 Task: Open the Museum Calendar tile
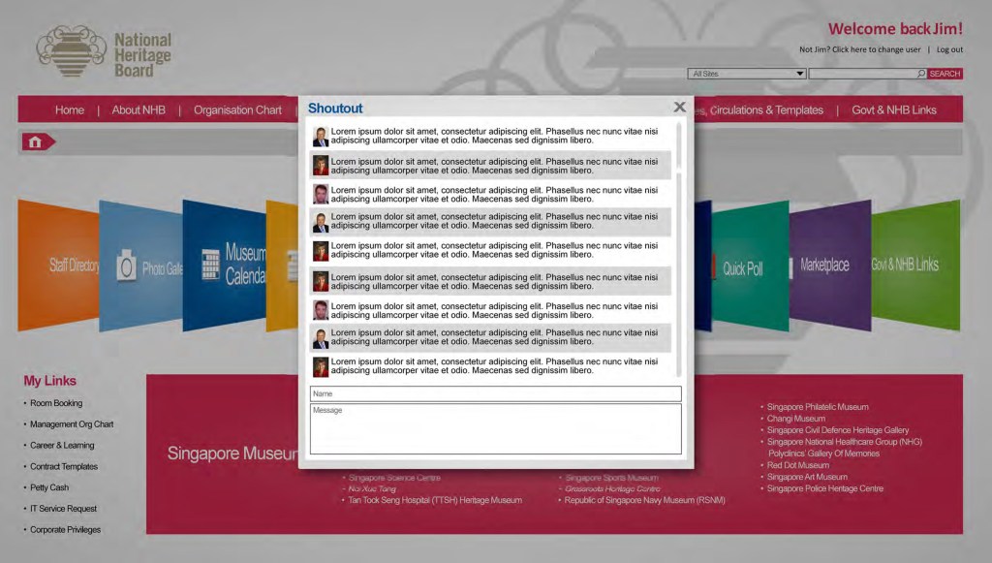click(225, 265)
